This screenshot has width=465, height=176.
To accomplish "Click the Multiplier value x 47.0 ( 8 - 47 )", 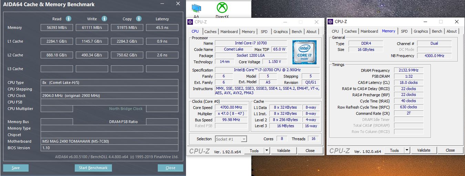I will [231, 114].
